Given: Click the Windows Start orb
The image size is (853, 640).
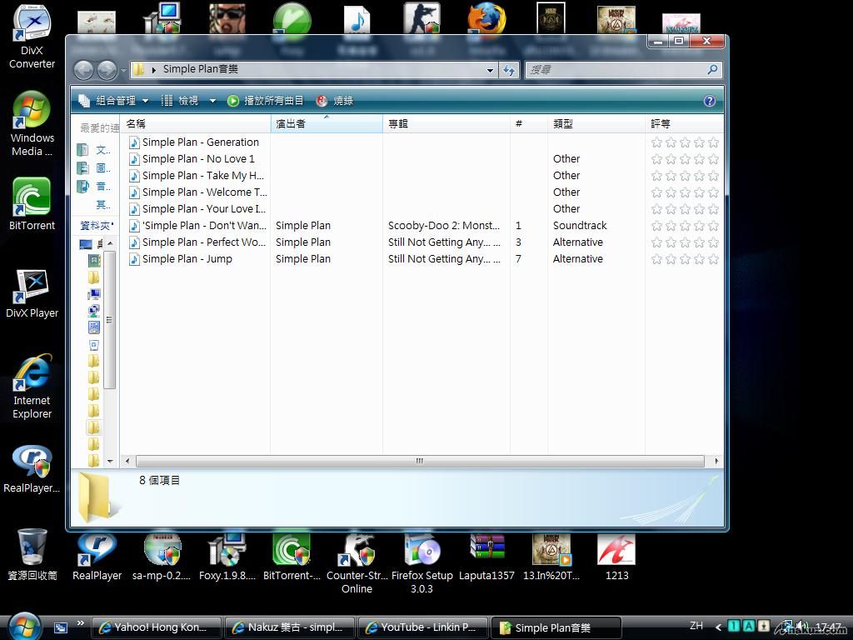Looking at the screenshot, I should click(24, 626).
